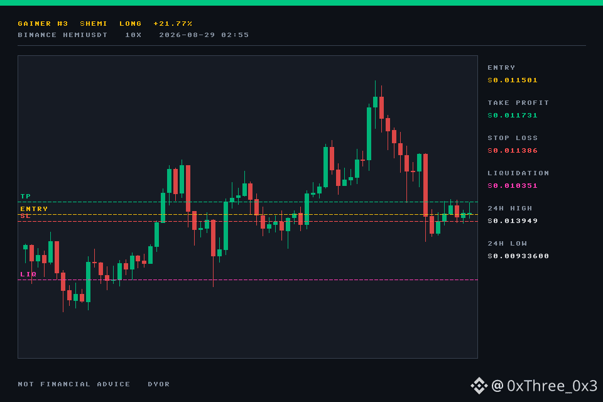Click the 10X leverage text
The image size is (603, 402).
(133, 35)
